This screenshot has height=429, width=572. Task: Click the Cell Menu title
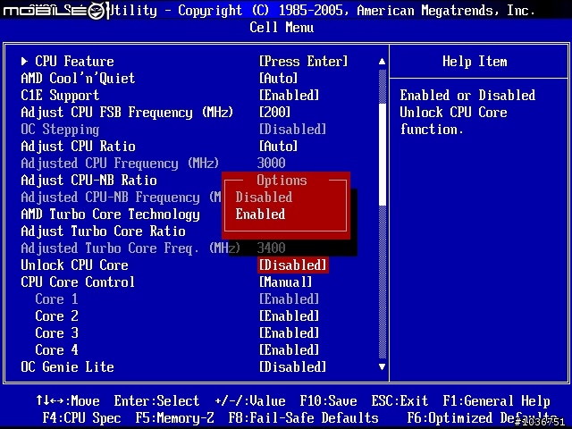(x=282, y=28)
